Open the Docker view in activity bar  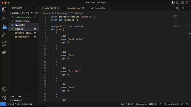coord(4,52)
